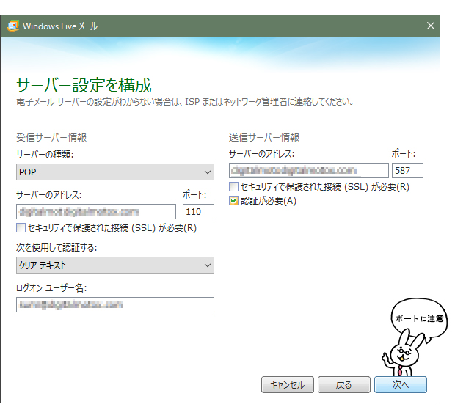
Task: Uncheck the 認証が必要(A) checkbox
Action: coord(233,201)
